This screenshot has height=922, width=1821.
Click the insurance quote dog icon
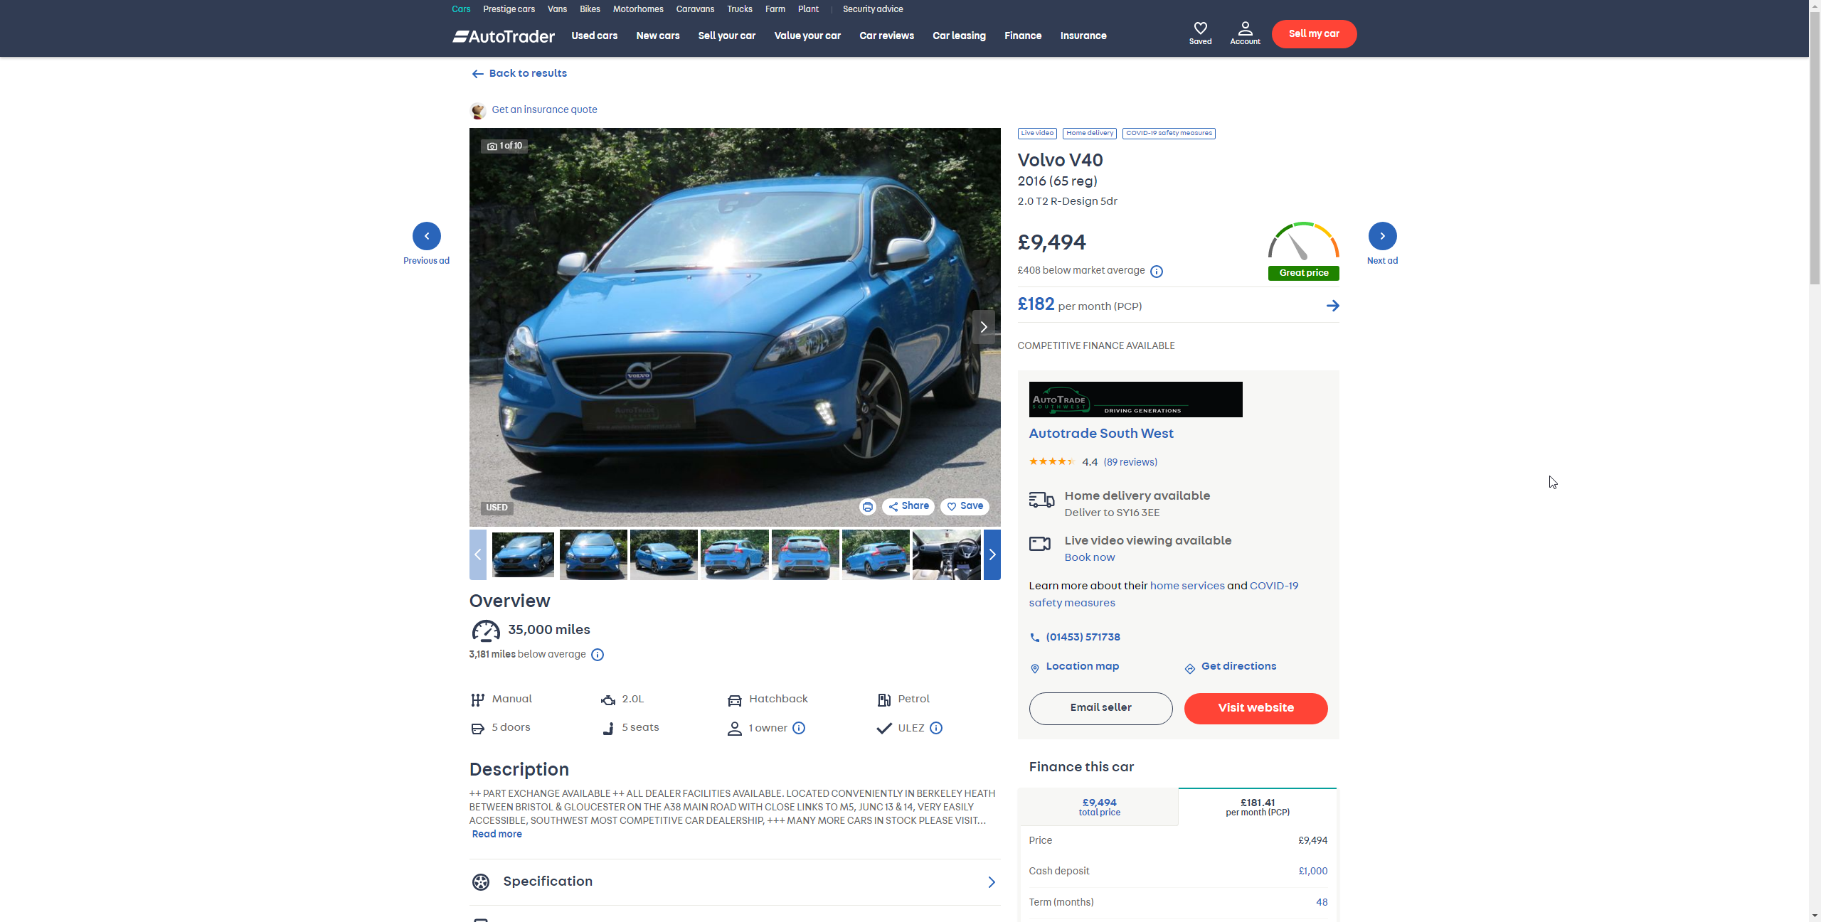(x=478, y=110)
